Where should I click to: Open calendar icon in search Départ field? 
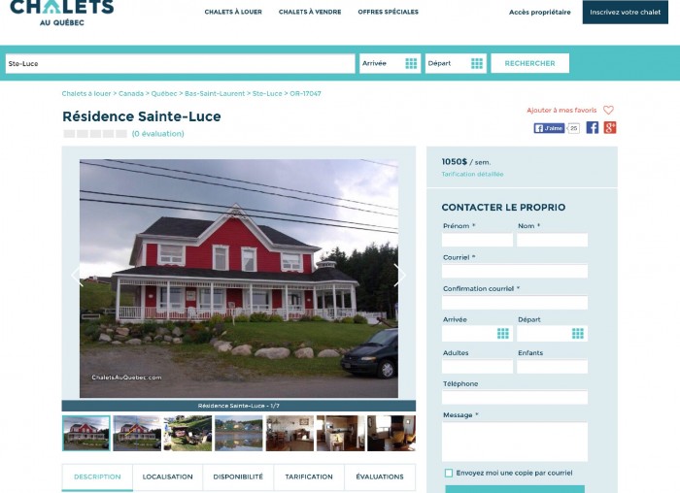click(x=477, y=64)
